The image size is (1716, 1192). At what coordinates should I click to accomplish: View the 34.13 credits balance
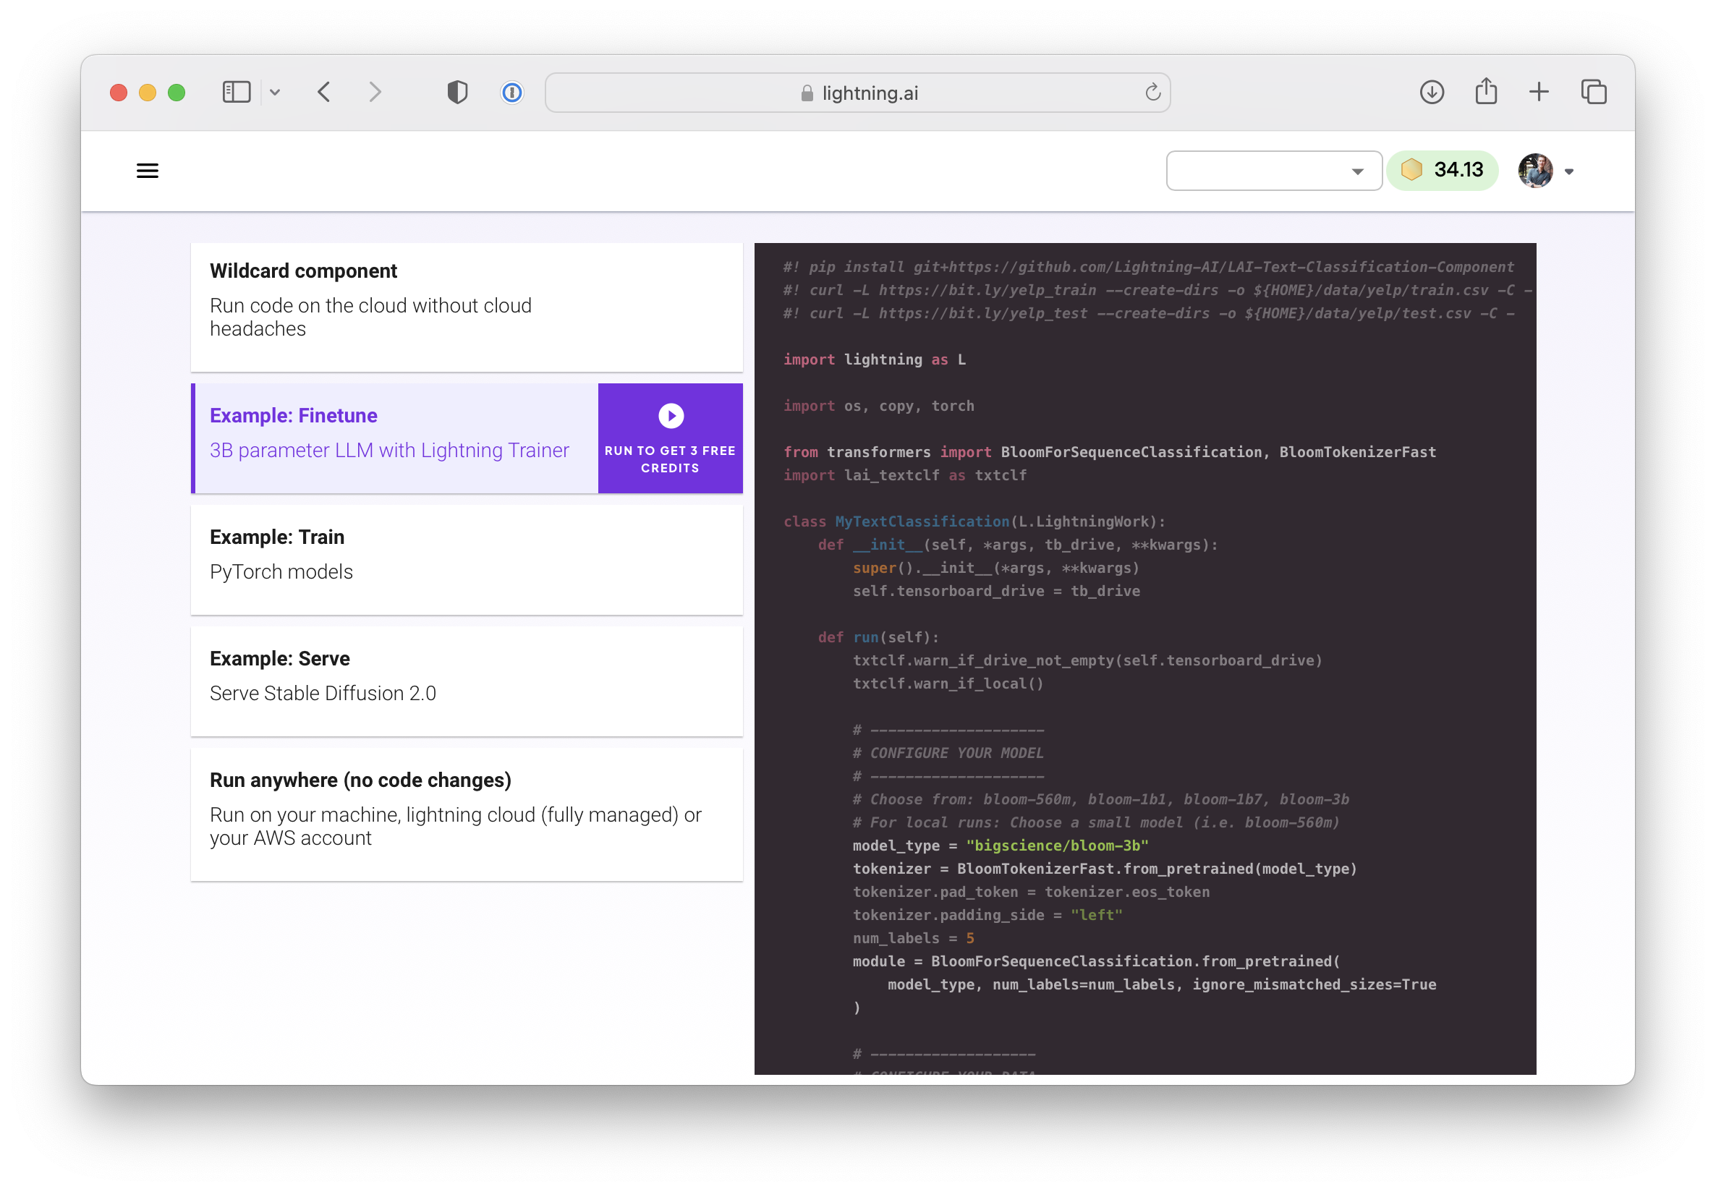point(1443,170)
